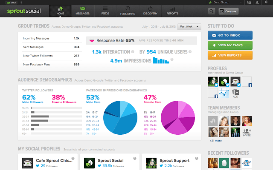Click the Add profile icon
273x170 pixels.
click(x=235, y=93)
